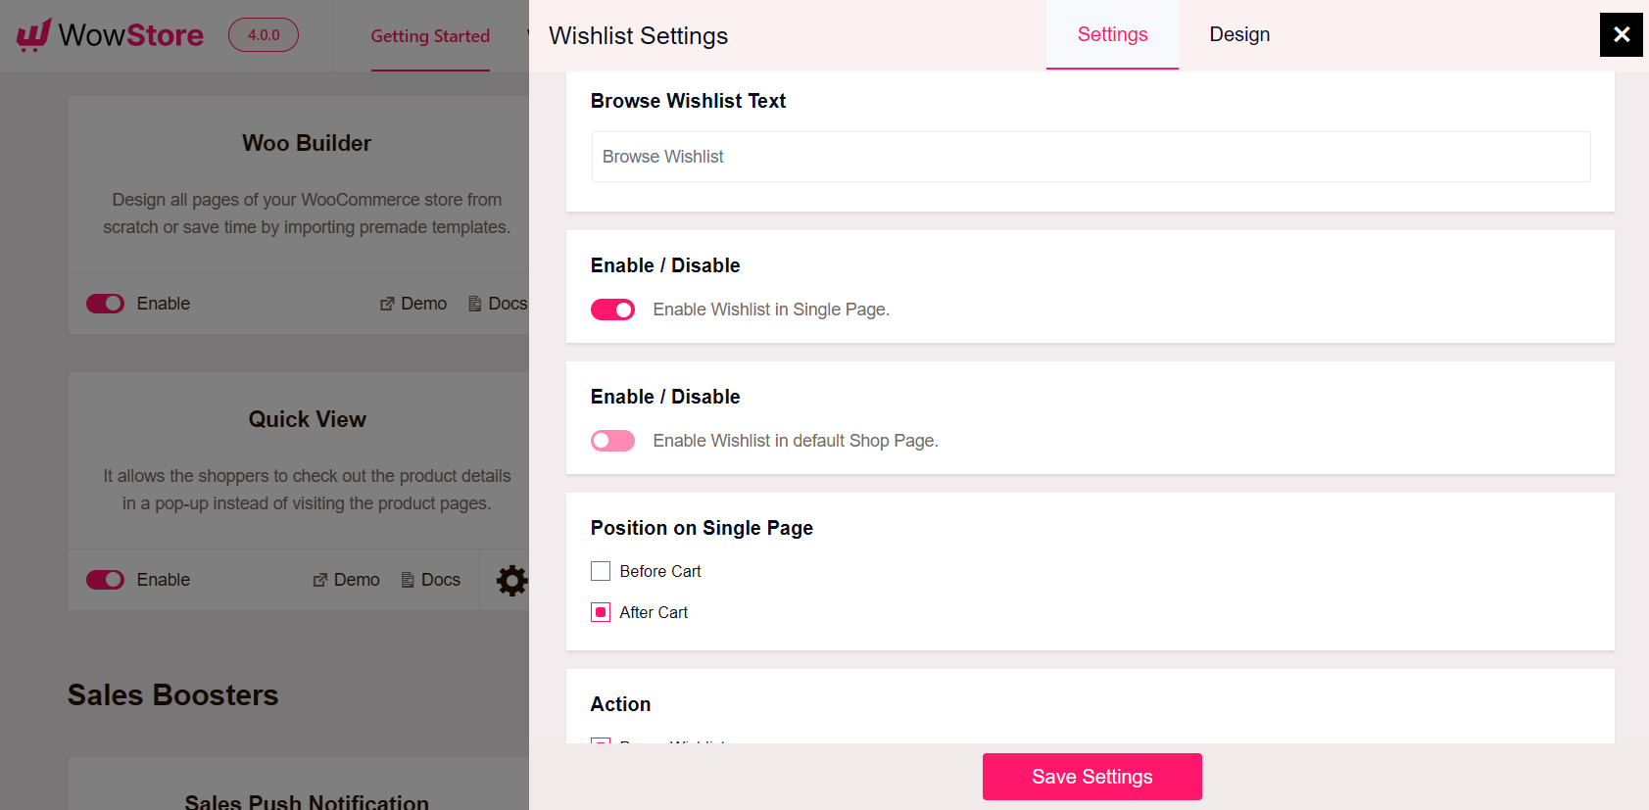Select the Settings tab
Image resolution: width=1649 pixels, height=810 pixels.
[x=1112, y=34]
